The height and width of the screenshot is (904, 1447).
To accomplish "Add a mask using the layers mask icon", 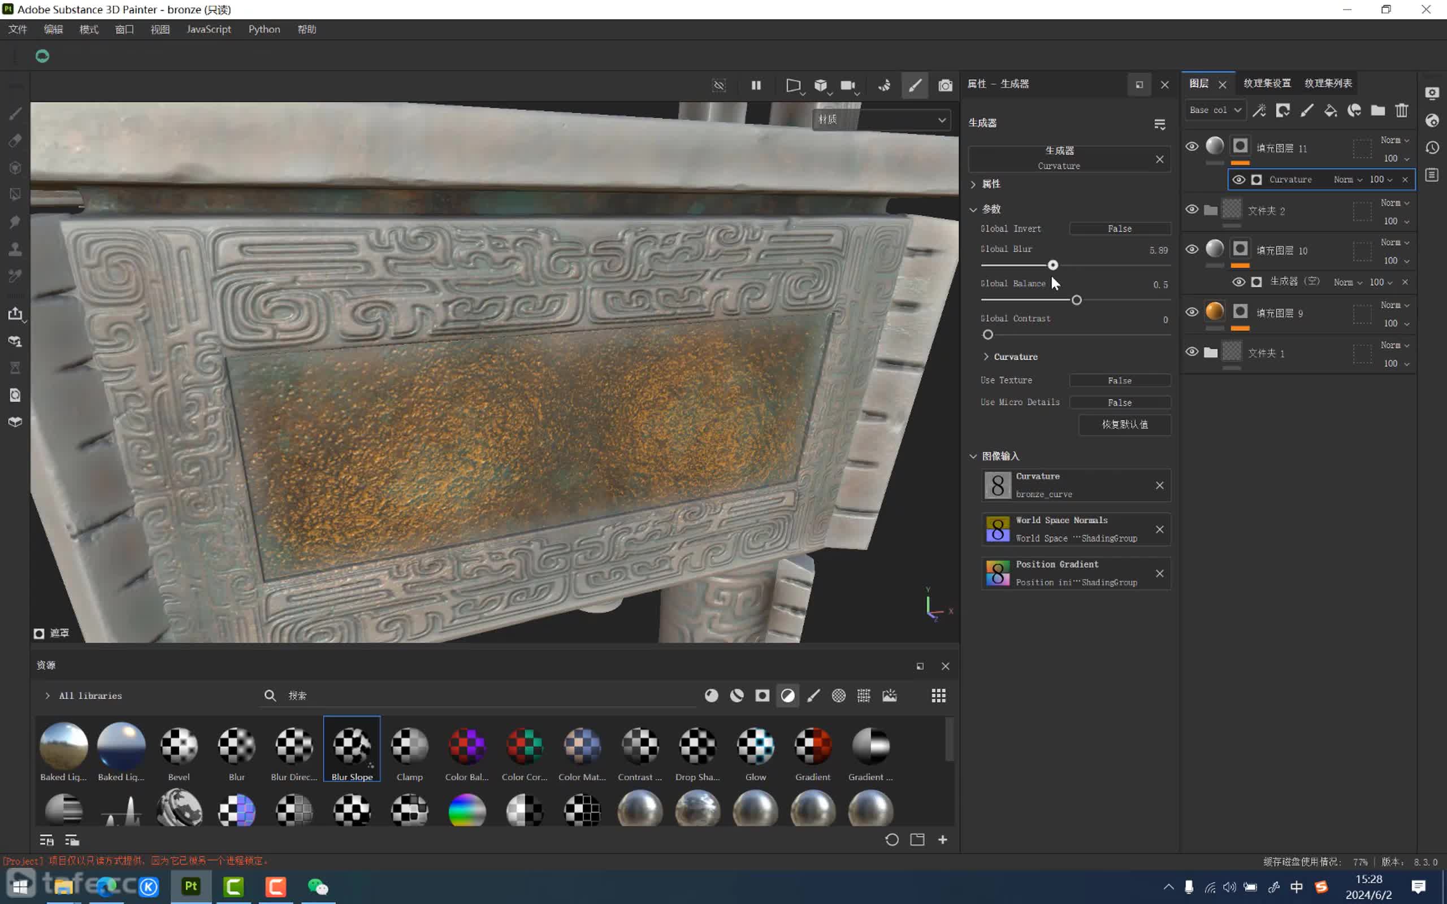I will 1283,110.
